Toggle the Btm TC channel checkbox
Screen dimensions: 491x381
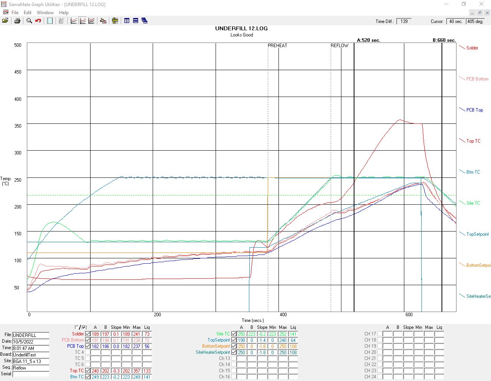click(x=88, y=377)
